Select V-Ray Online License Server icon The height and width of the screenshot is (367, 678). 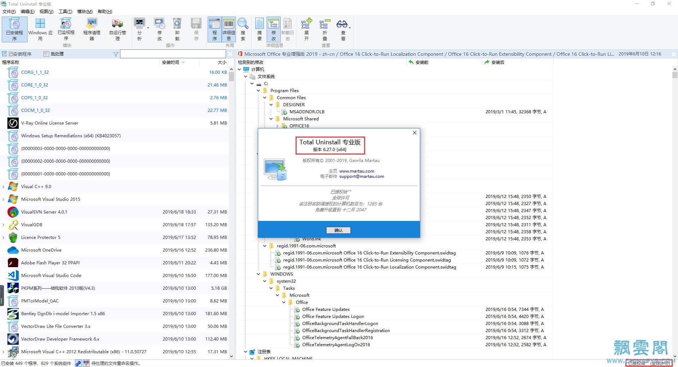(13, 123)
